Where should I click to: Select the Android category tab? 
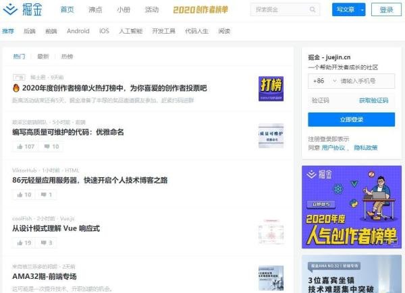[x=78, y=31]
